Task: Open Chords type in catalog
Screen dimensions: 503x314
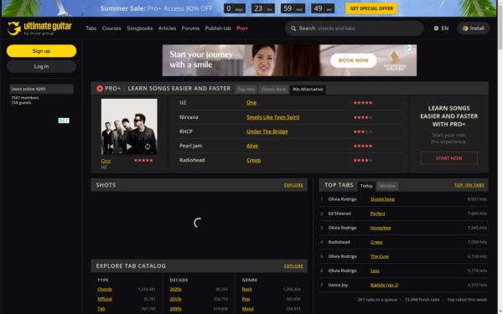Action: (105, 290)
